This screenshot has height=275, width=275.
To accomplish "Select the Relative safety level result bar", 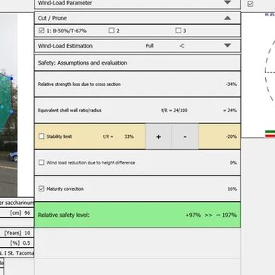I will coord(137,215).
